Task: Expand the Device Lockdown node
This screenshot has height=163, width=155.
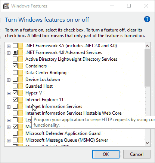Action: tap(9, 80)
